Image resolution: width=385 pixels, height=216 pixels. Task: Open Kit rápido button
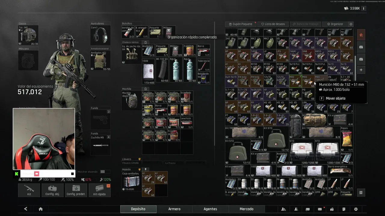pos(100,190)
